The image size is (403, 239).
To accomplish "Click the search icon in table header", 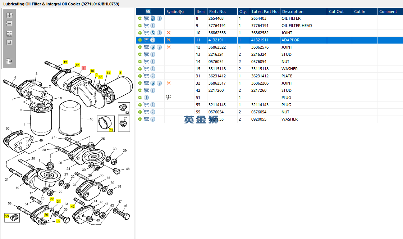I will [148, 12].
